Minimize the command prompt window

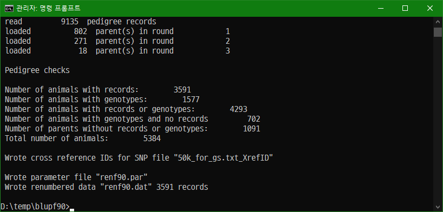coord(380,8)
